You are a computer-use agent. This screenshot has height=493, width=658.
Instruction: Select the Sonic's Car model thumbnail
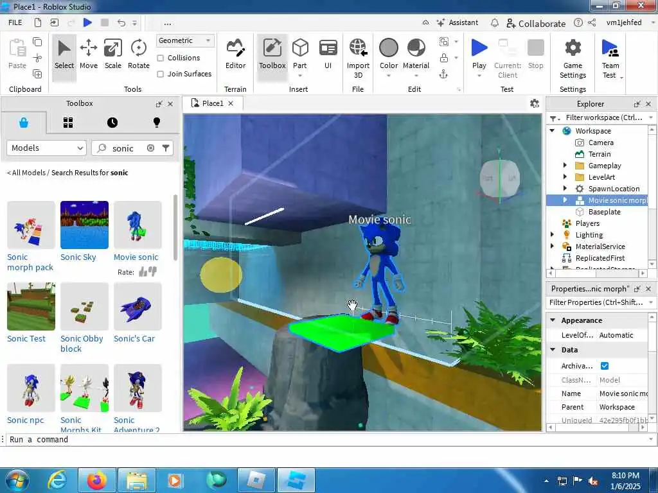coord(138,306)
